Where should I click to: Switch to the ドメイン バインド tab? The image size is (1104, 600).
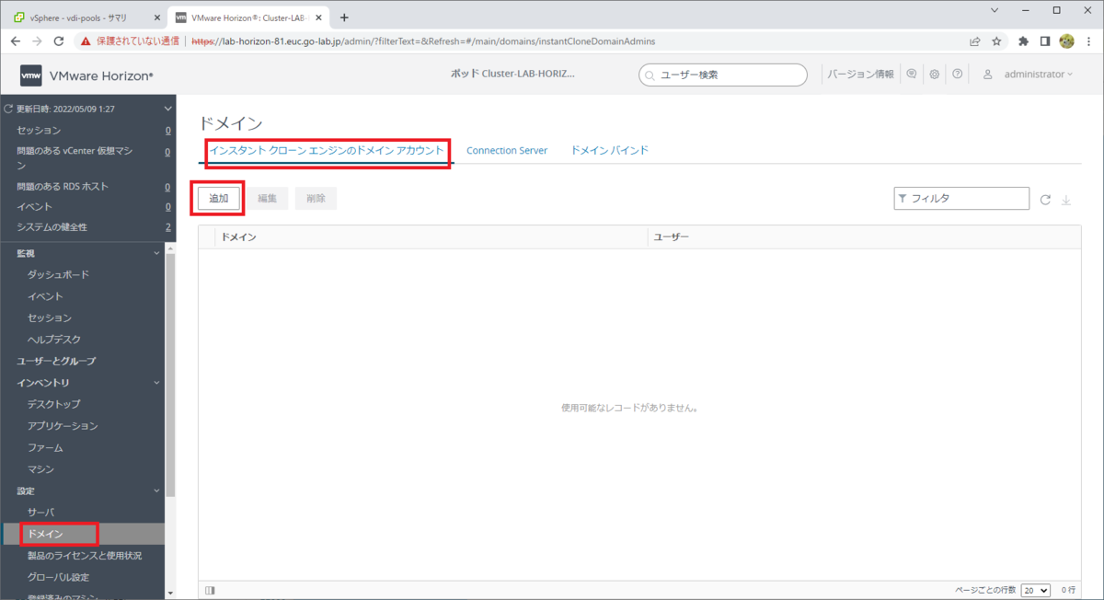pos(610,150)
